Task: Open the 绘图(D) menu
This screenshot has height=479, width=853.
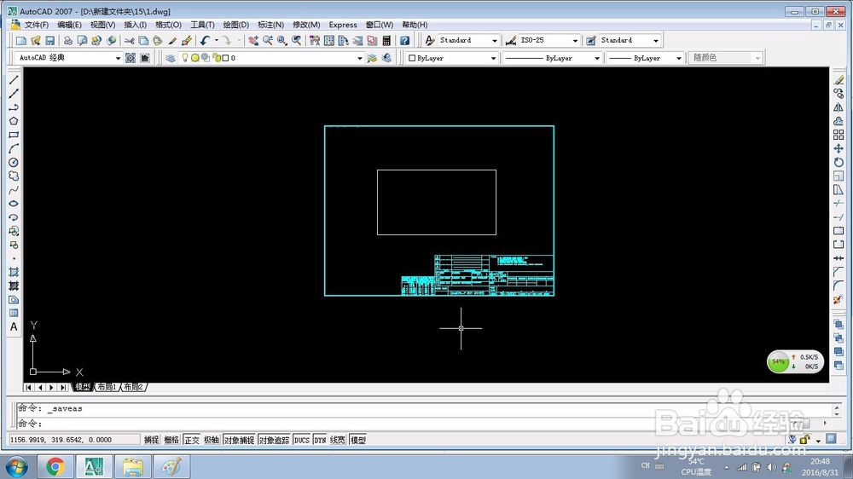Action: coord(236,25)
